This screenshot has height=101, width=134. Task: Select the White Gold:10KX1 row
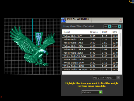tap(90, 59)
